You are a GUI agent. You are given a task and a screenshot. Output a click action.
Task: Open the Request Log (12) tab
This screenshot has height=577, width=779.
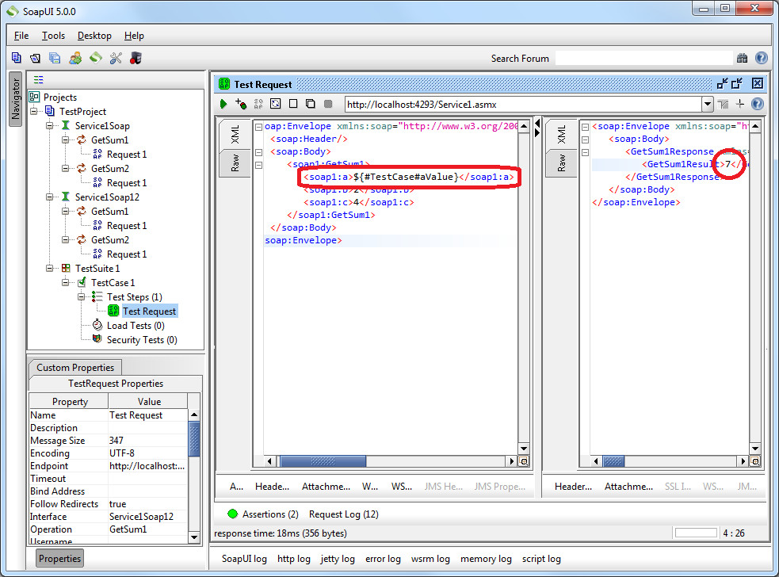tap(344, 514)
